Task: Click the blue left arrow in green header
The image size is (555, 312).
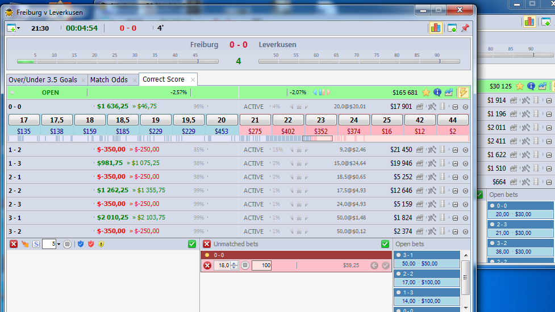Action: click(x=315, y=92)
